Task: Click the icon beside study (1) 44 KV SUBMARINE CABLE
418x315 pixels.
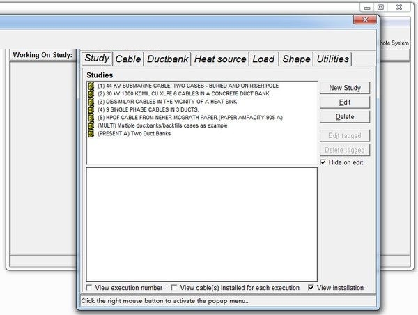Action: (x=91, y=86)
